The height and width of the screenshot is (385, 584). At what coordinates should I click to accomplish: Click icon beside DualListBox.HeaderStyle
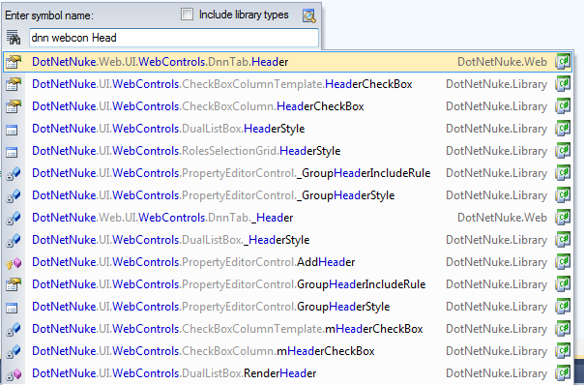click(12, 130)
